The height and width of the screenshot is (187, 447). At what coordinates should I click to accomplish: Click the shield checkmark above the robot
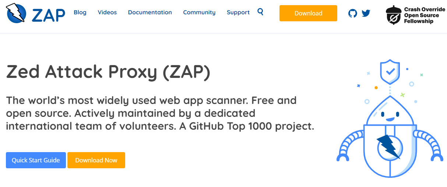click(390, 72)
